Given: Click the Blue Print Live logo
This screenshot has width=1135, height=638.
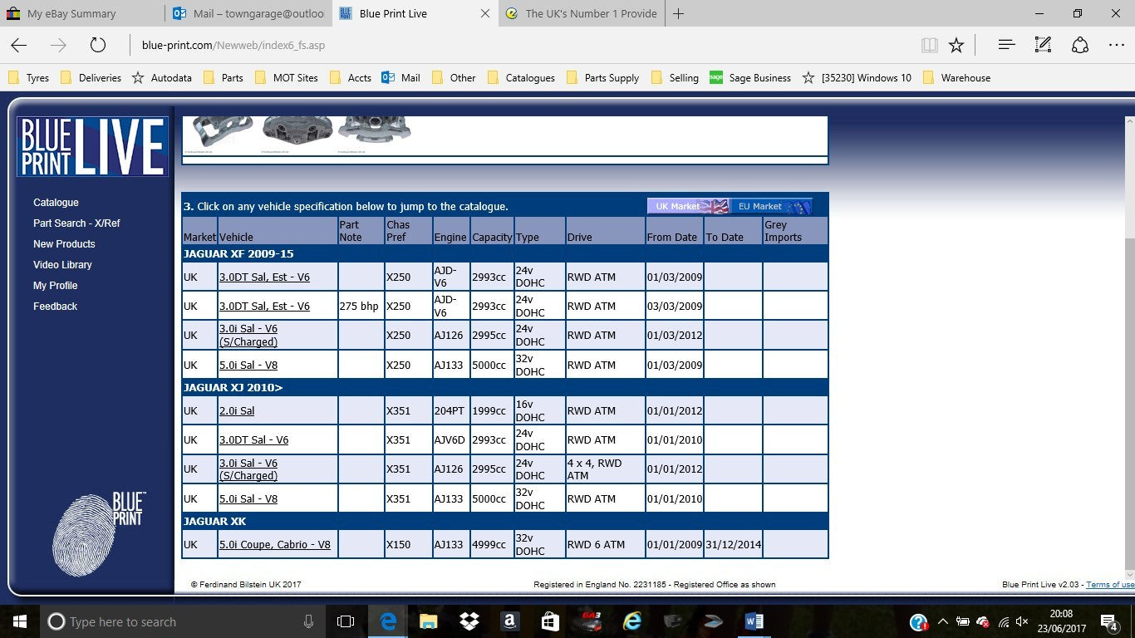Looking at the screenshot, I should coord(92,146).
